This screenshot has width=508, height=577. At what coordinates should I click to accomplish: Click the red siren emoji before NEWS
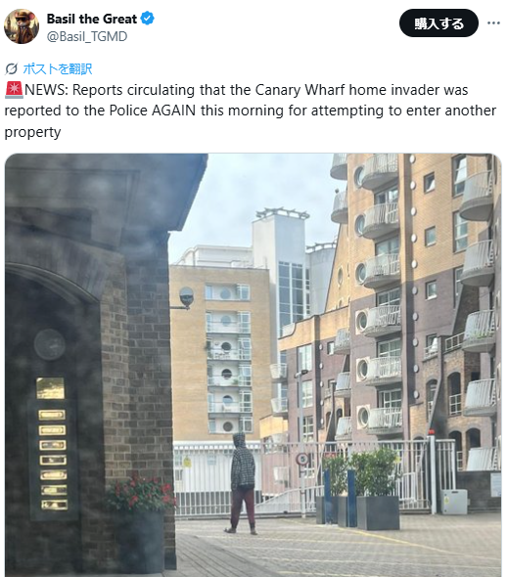14,90
